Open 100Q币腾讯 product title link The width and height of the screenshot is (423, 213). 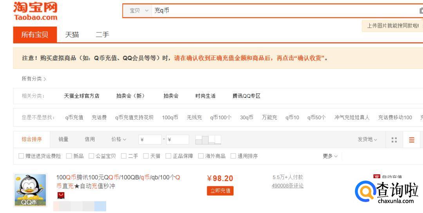coord(118,182)
